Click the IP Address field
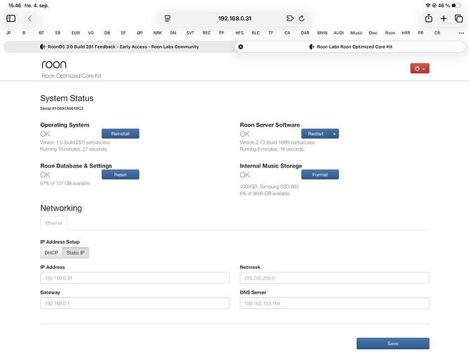Viewport: 469px width, 352px height. point(135,278)
